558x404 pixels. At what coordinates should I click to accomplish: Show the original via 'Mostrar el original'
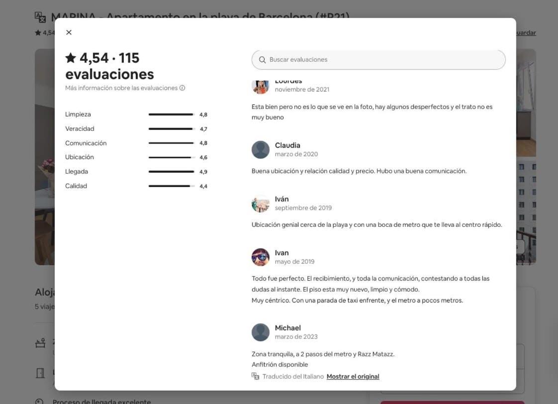353,377
